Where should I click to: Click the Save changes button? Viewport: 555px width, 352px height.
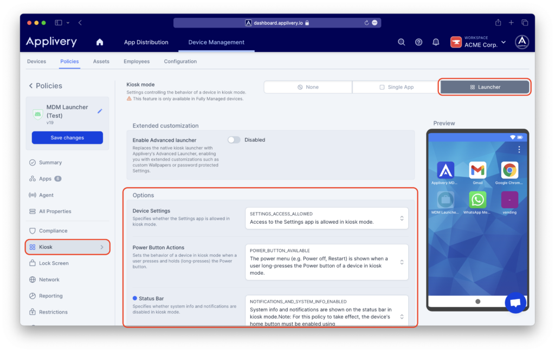67,138
